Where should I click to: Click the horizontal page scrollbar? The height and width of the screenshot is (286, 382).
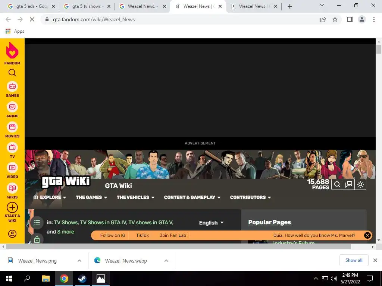(178, 247)
